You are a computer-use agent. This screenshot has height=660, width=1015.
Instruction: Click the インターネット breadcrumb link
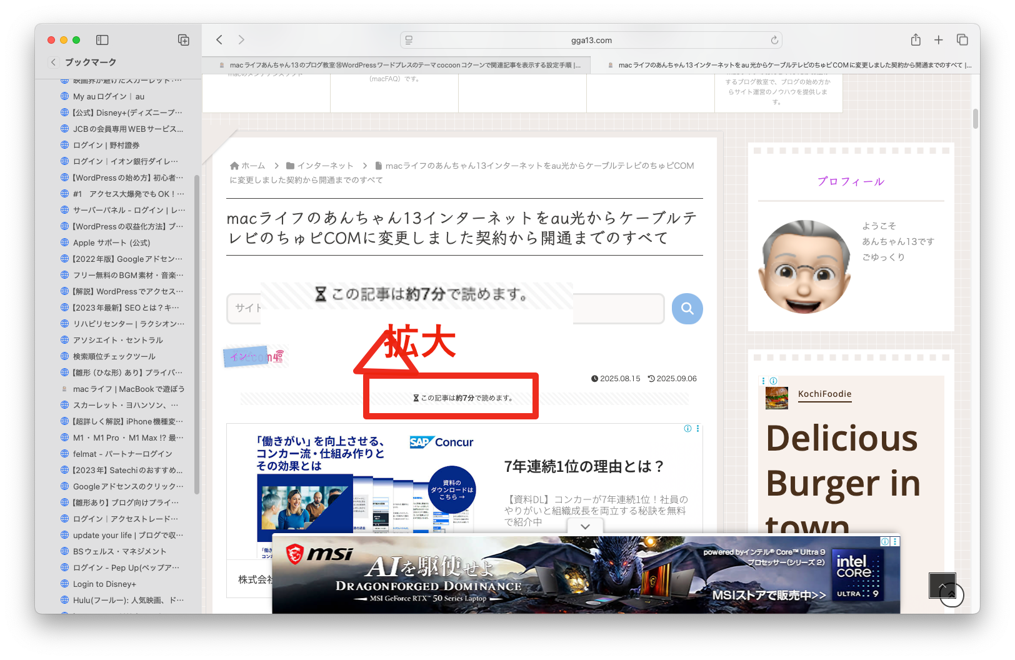(325, 166)
